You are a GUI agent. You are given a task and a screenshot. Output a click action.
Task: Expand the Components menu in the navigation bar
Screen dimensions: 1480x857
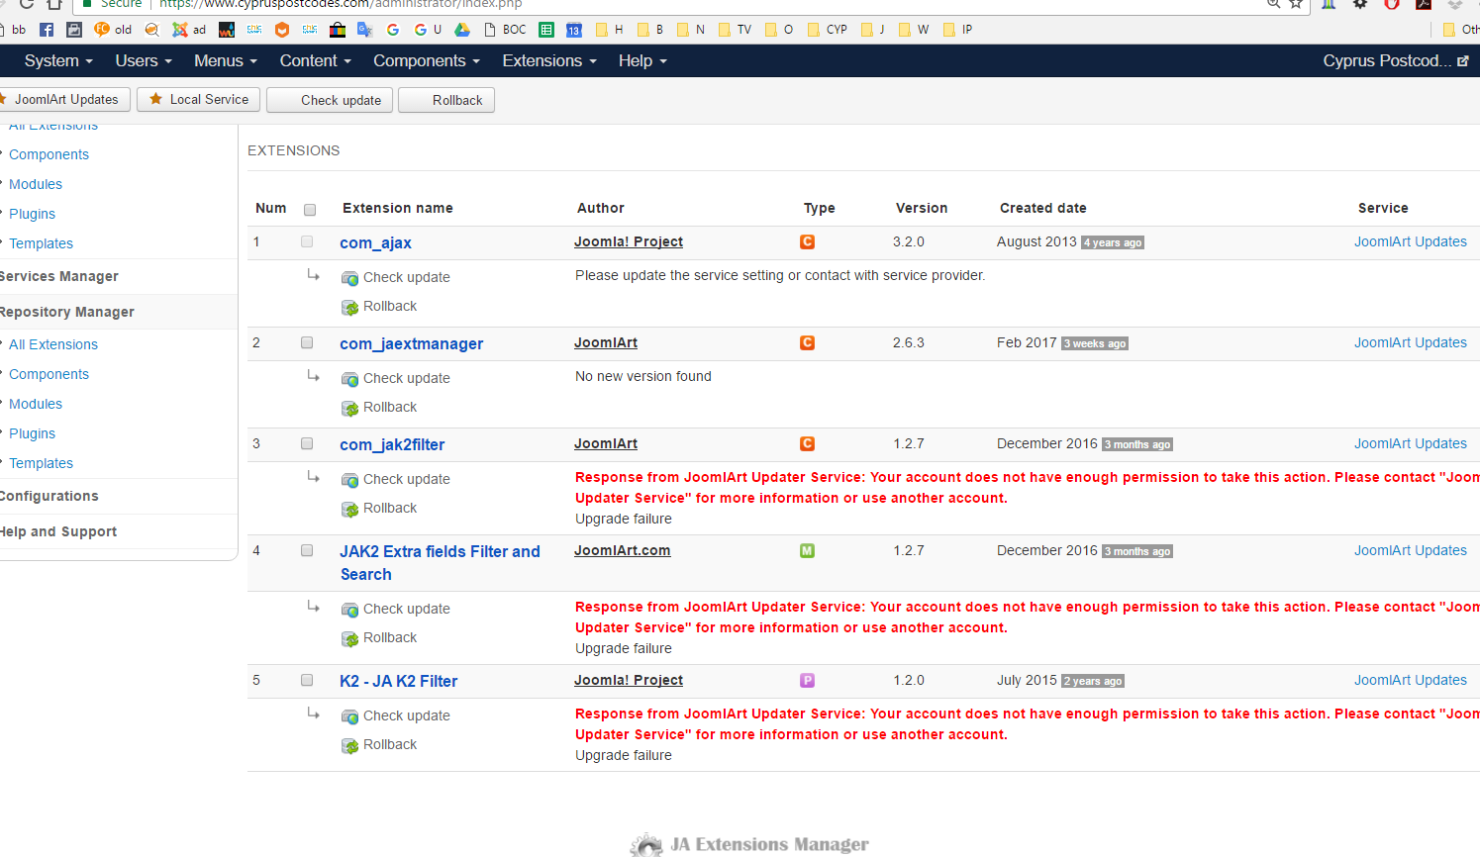[426, 61]
